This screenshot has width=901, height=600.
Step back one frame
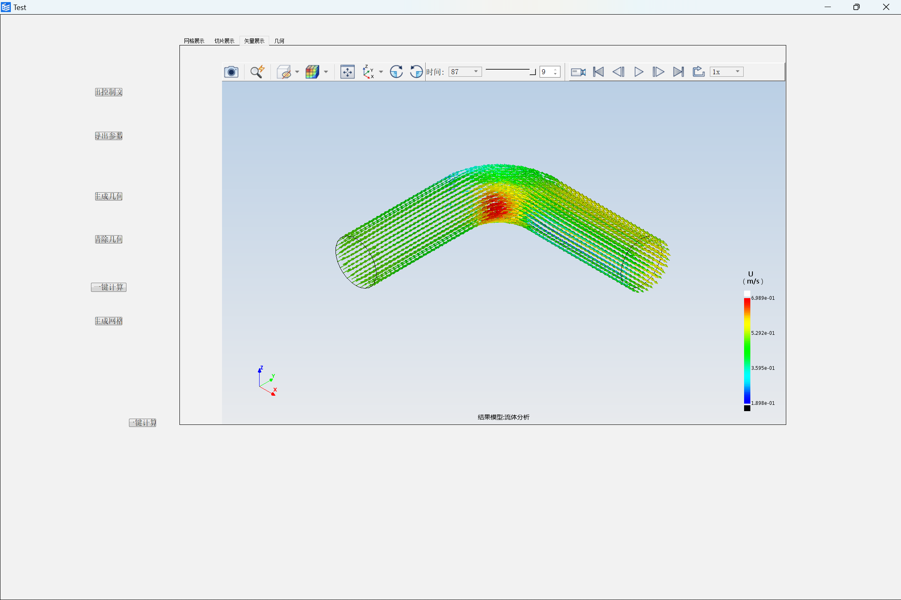(x=618, y=72)
